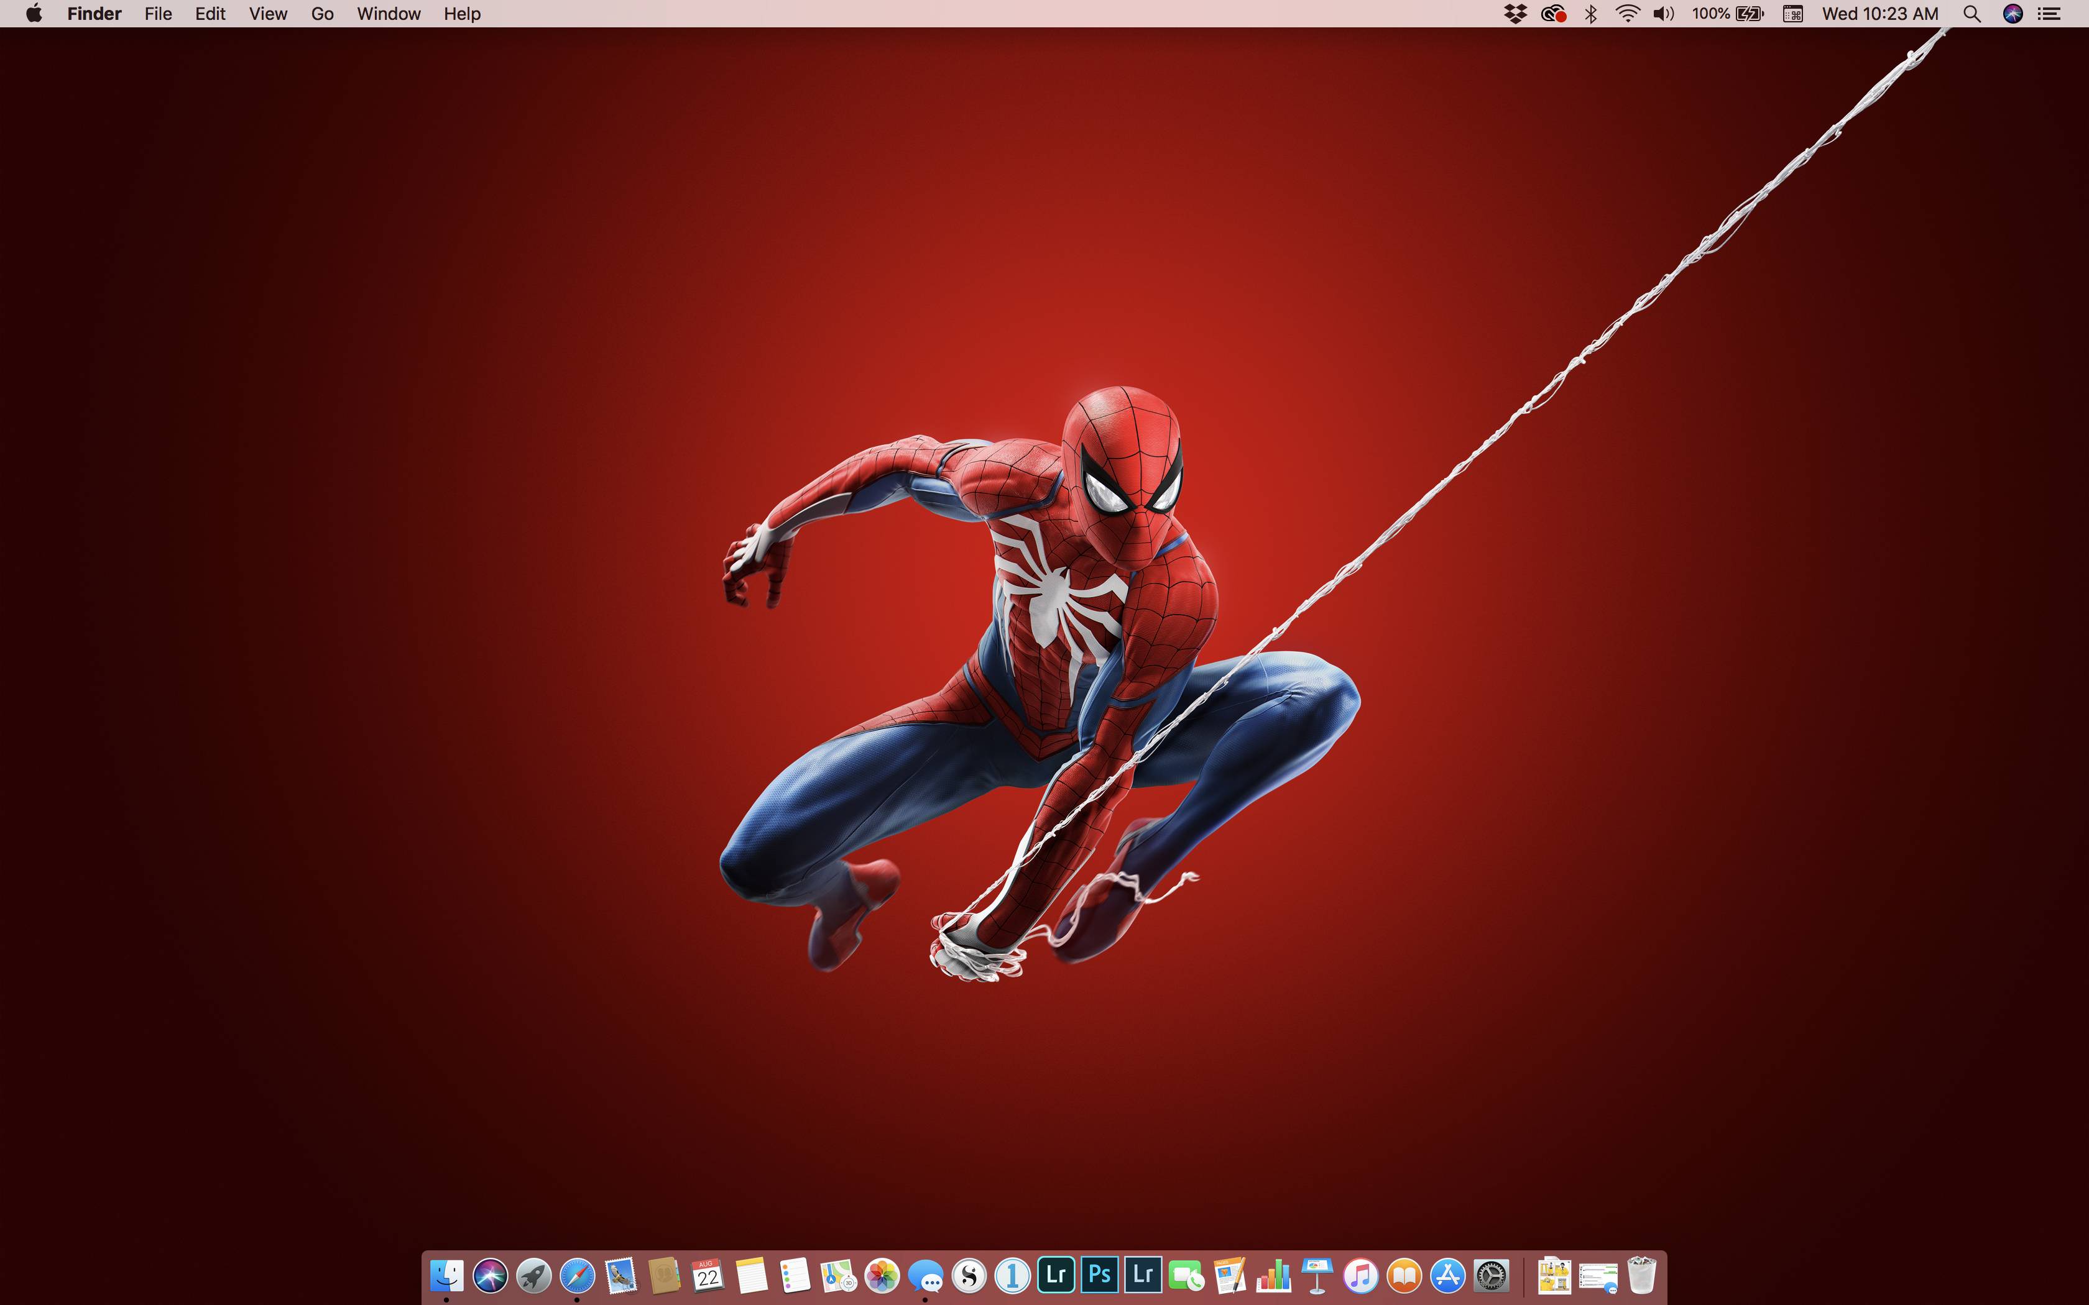
Task: Open Reminders list icon in Dock
Action: pyautogui.click(x=795, y=1275)
